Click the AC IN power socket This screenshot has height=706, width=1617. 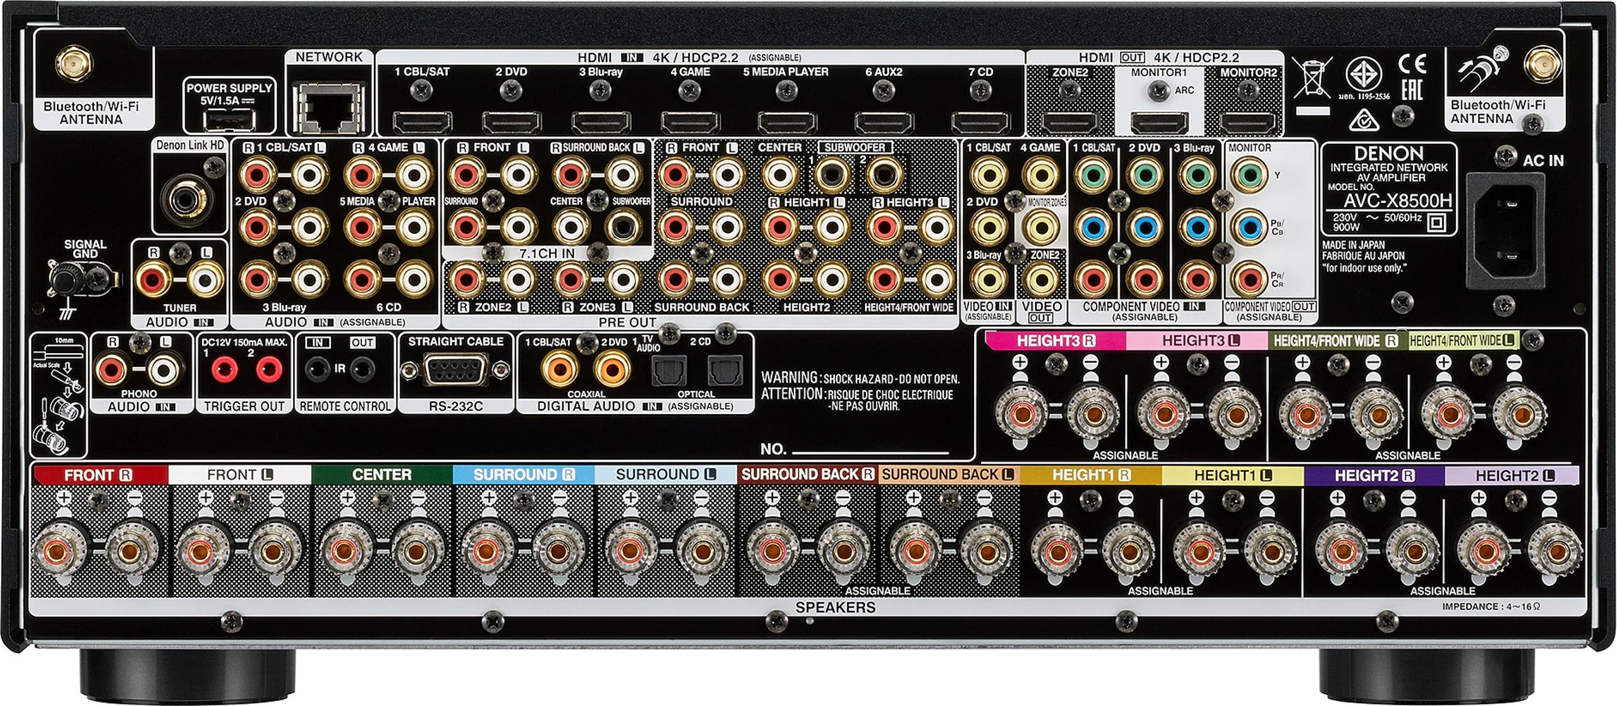1506,229
